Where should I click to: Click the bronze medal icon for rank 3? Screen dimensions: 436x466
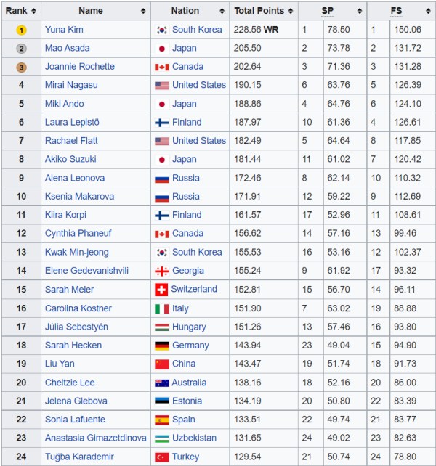(22, 67)
